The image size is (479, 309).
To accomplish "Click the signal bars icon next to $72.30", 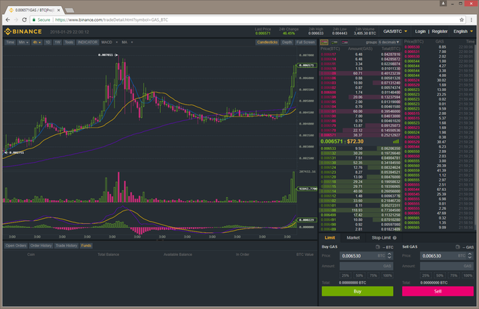I will (396, 141).
